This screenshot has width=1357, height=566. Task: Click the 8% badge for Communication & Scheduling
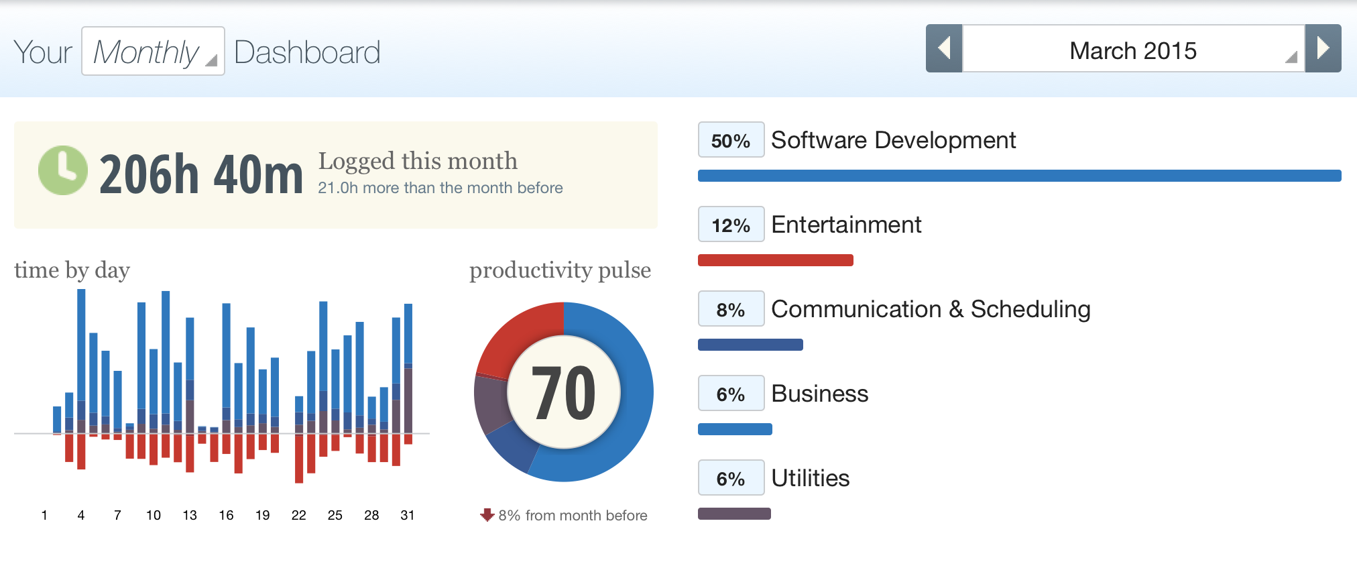[x=731, y=308]
